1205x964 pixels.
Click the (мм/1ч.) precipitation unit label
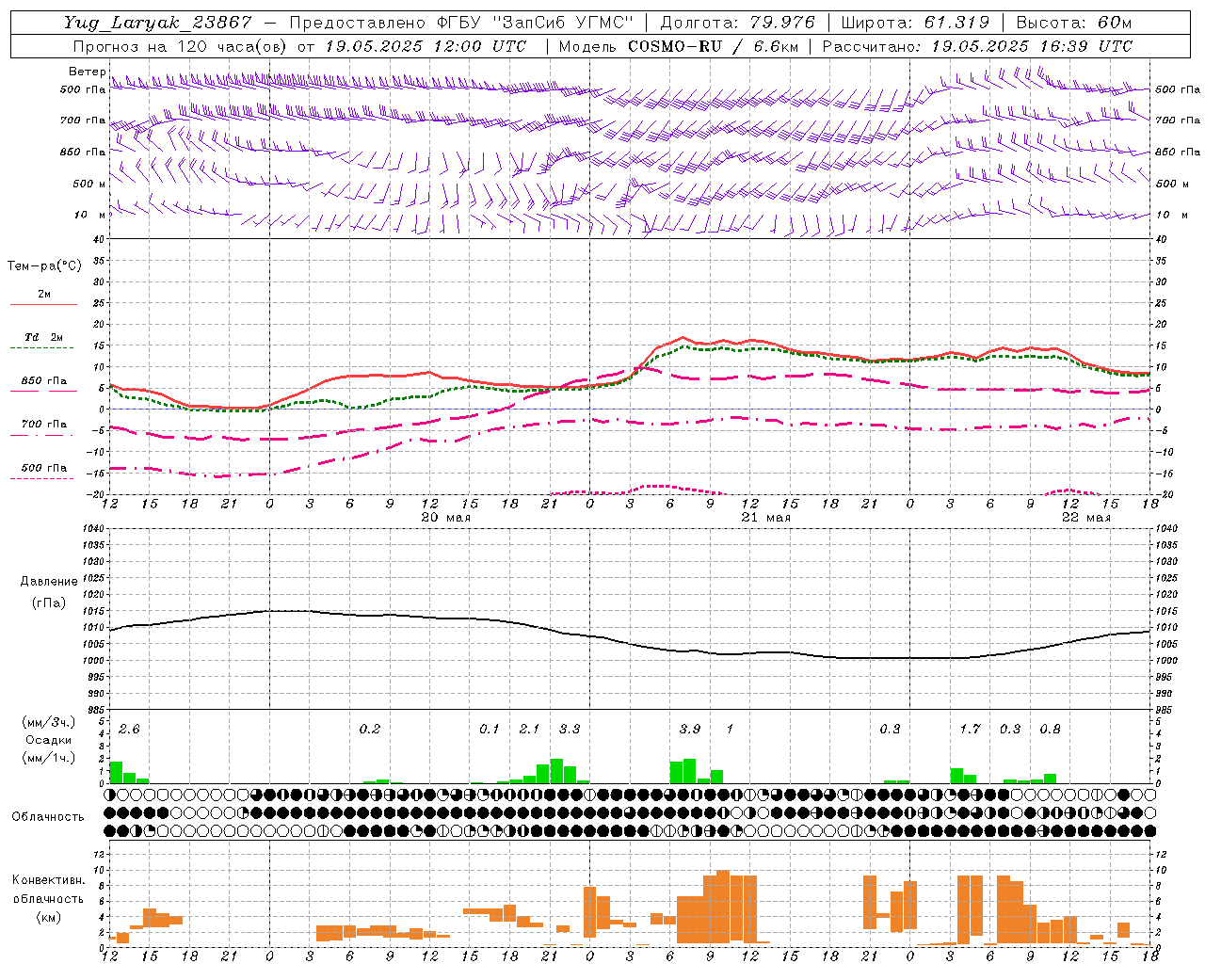click(x=48, y=758)
